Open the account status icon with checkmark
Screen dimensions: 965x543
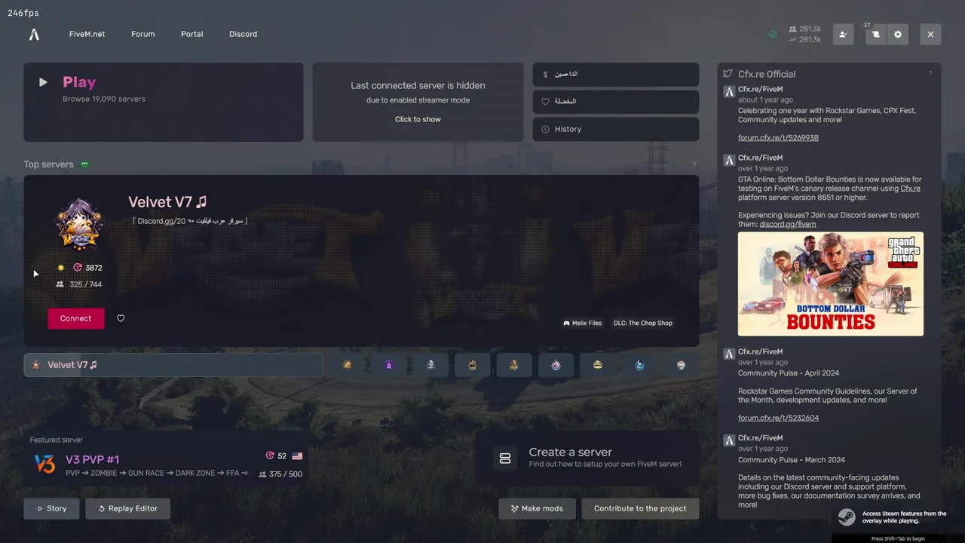click(843, 34)
